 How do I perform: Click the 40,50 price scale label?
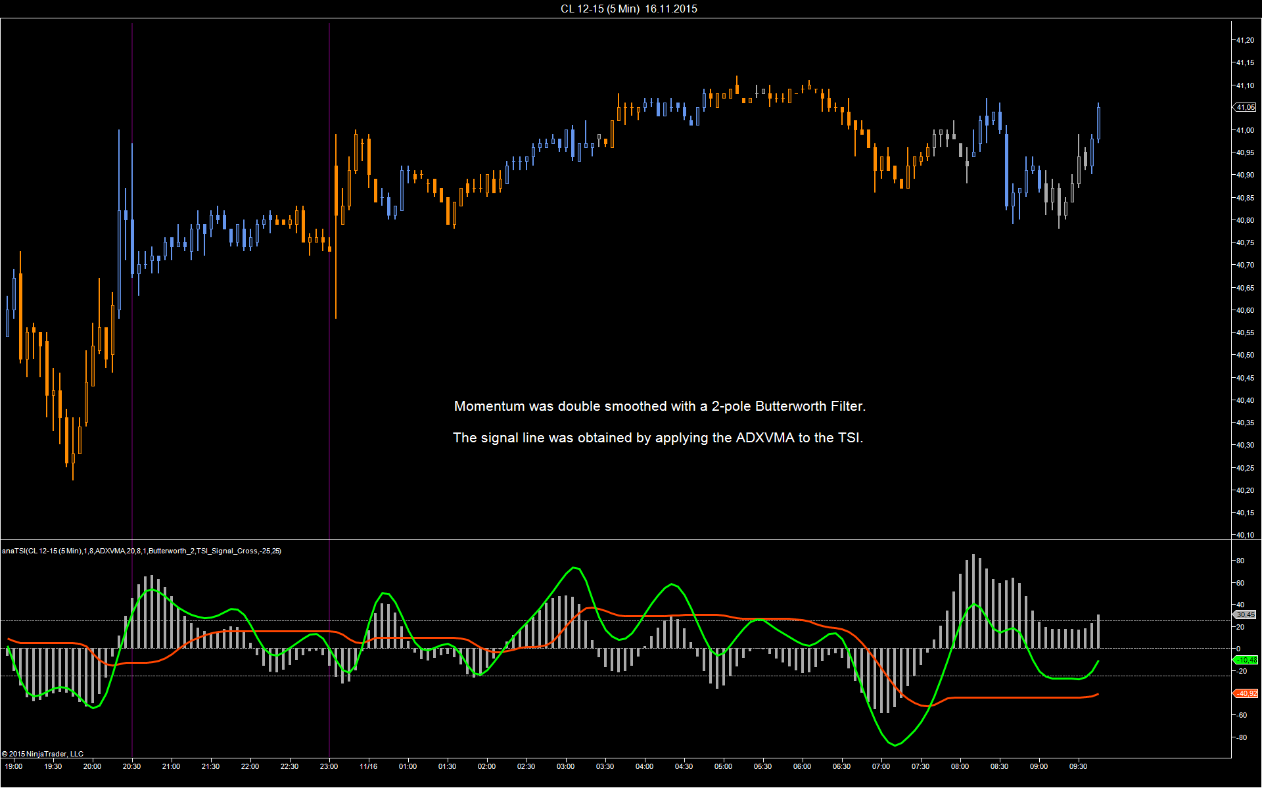click(x=1245, y=355)
